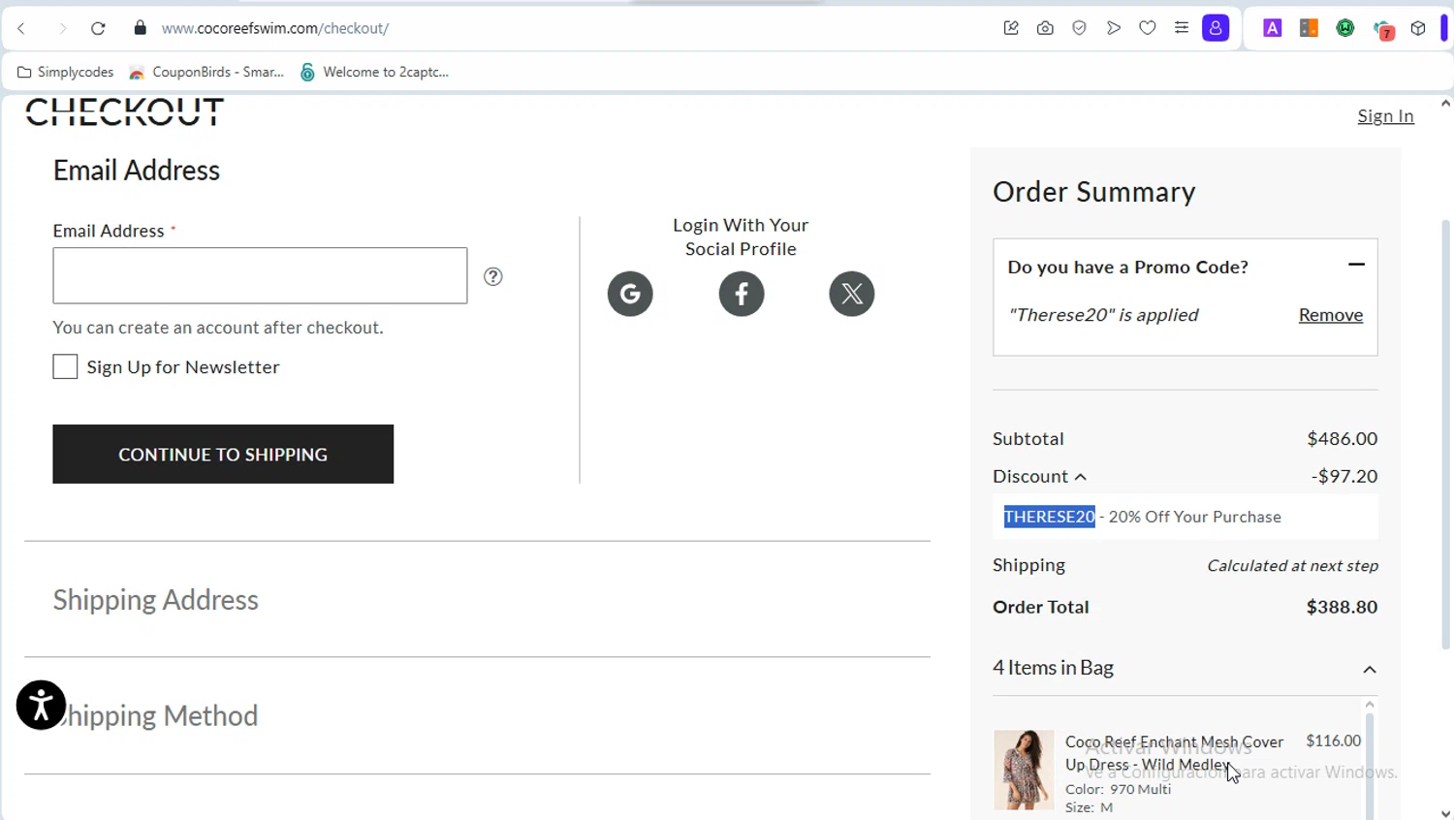Click the items bag list scrollbar

coord(1370,766)
